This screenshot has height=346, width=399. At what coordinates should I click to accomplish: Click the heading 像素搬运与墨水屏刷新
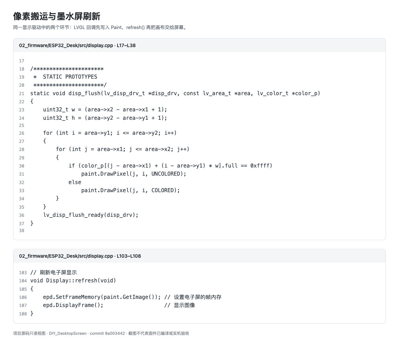[57, 16]
